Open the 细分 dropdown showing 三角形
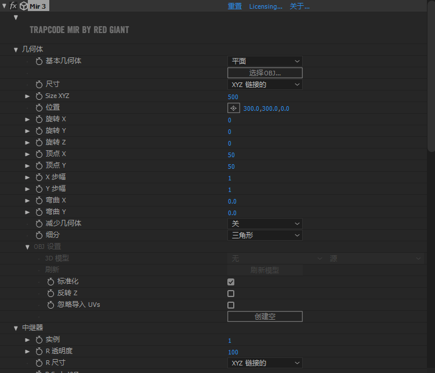This screenshot has width=435, height=373. tap(265, 236)
